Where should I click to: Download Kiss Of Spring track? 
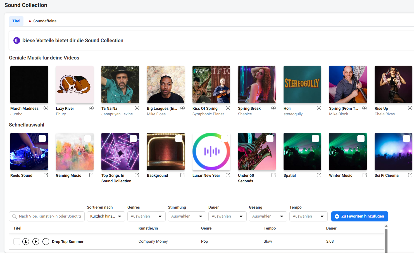(228, 108)
